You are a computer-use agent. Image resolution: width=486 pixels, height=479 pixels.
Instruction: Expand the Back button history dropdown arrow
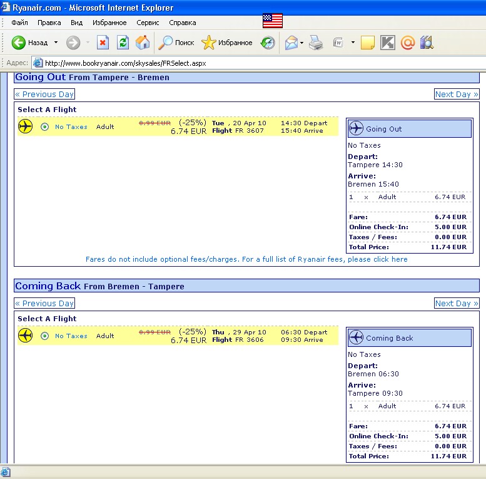pos(56,43)
